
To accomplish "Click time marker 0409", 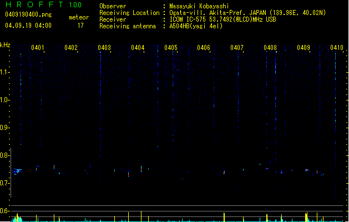I will pos(304,48).
